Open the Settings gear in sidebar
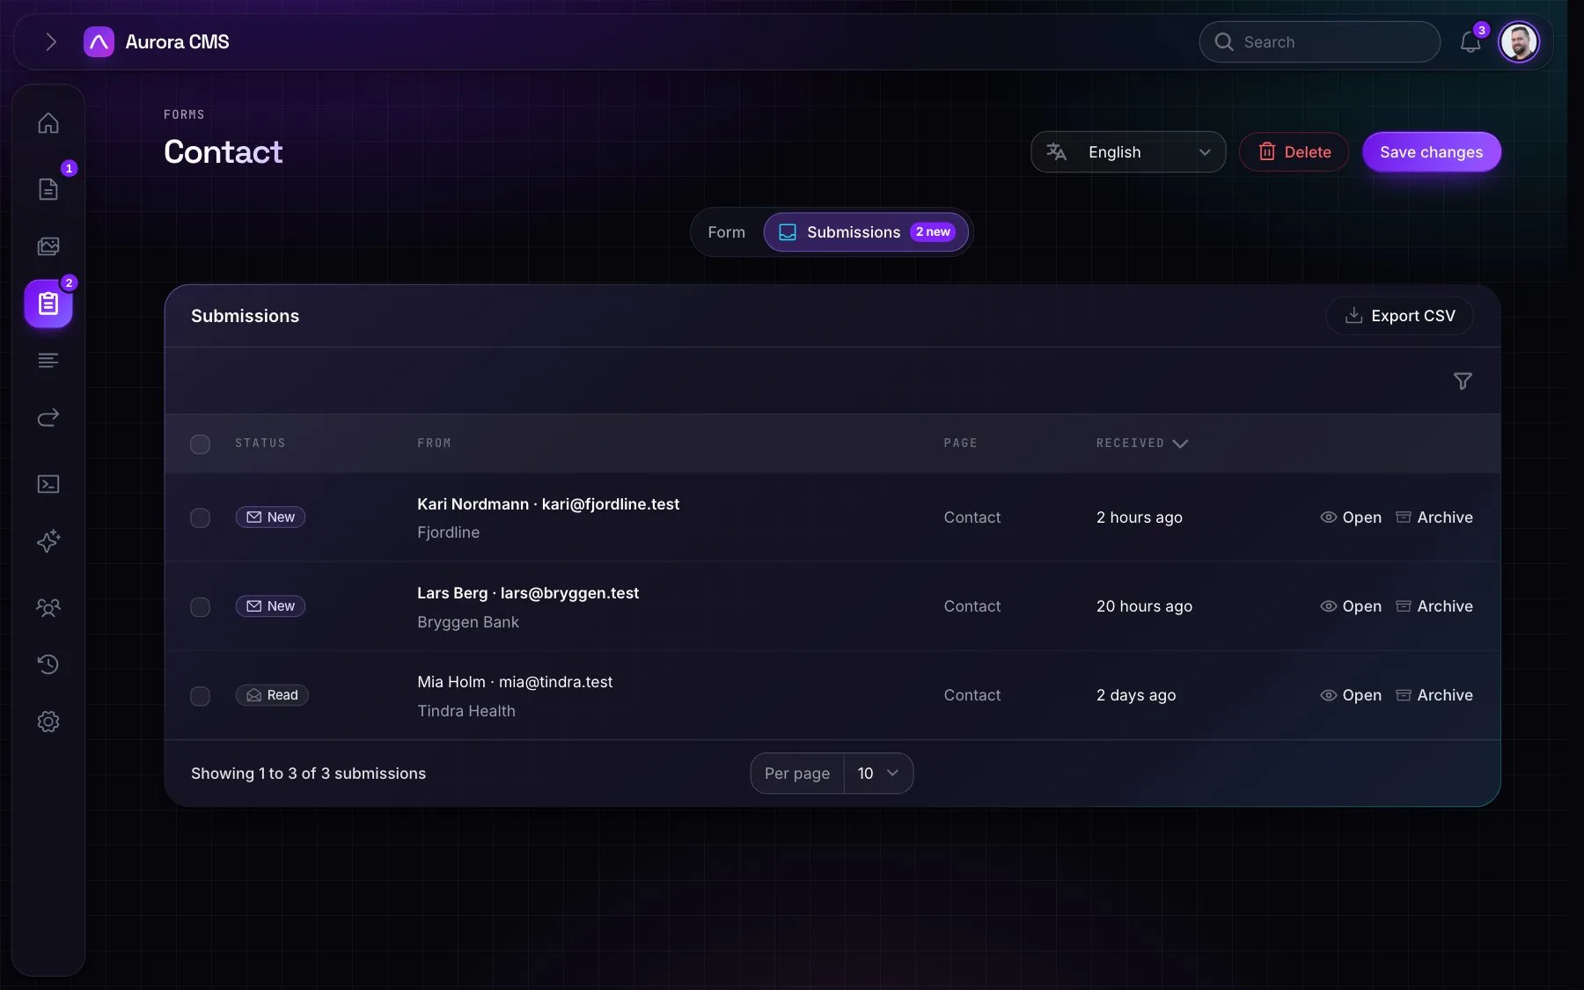 coord(48,722)
